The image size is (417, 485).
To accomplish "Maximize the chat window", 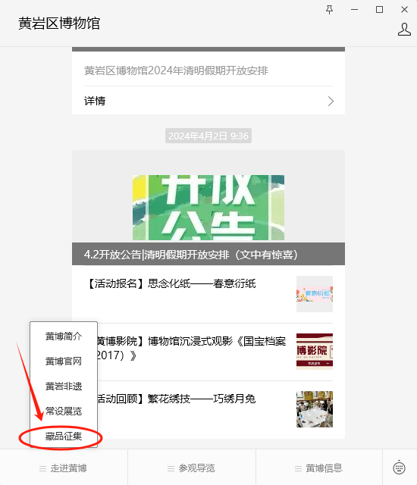I will [379, 10].
